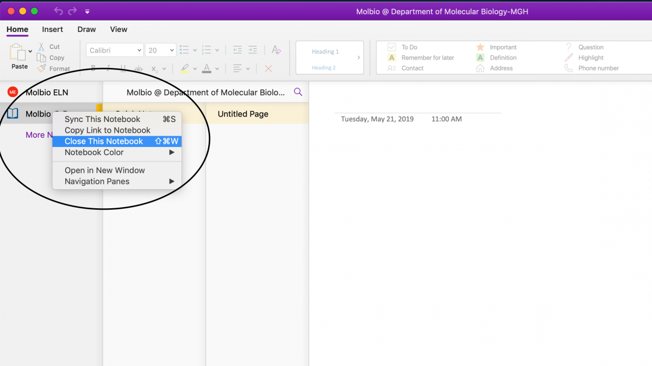Open the Notebook Color submenu
652x366 pixels.
coord(117,152)
